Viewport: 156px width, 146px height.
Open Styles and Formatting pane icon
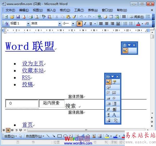6,24
